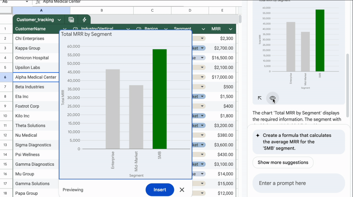Open the Name box dropdown arrow
This screenshot has height=197, width=353.
pyautogui.click(x=27, y=2)
